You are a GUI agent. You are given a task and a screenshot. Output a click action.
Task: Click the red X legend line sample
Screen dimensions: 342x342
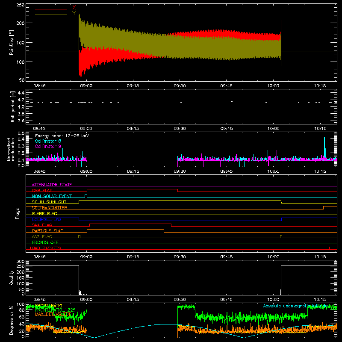50,9
